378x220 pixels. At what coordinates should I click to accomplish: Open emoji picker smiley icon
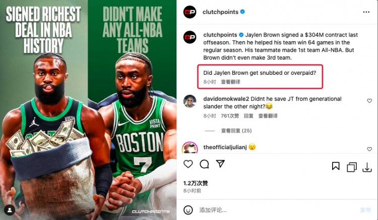point(188,210)
